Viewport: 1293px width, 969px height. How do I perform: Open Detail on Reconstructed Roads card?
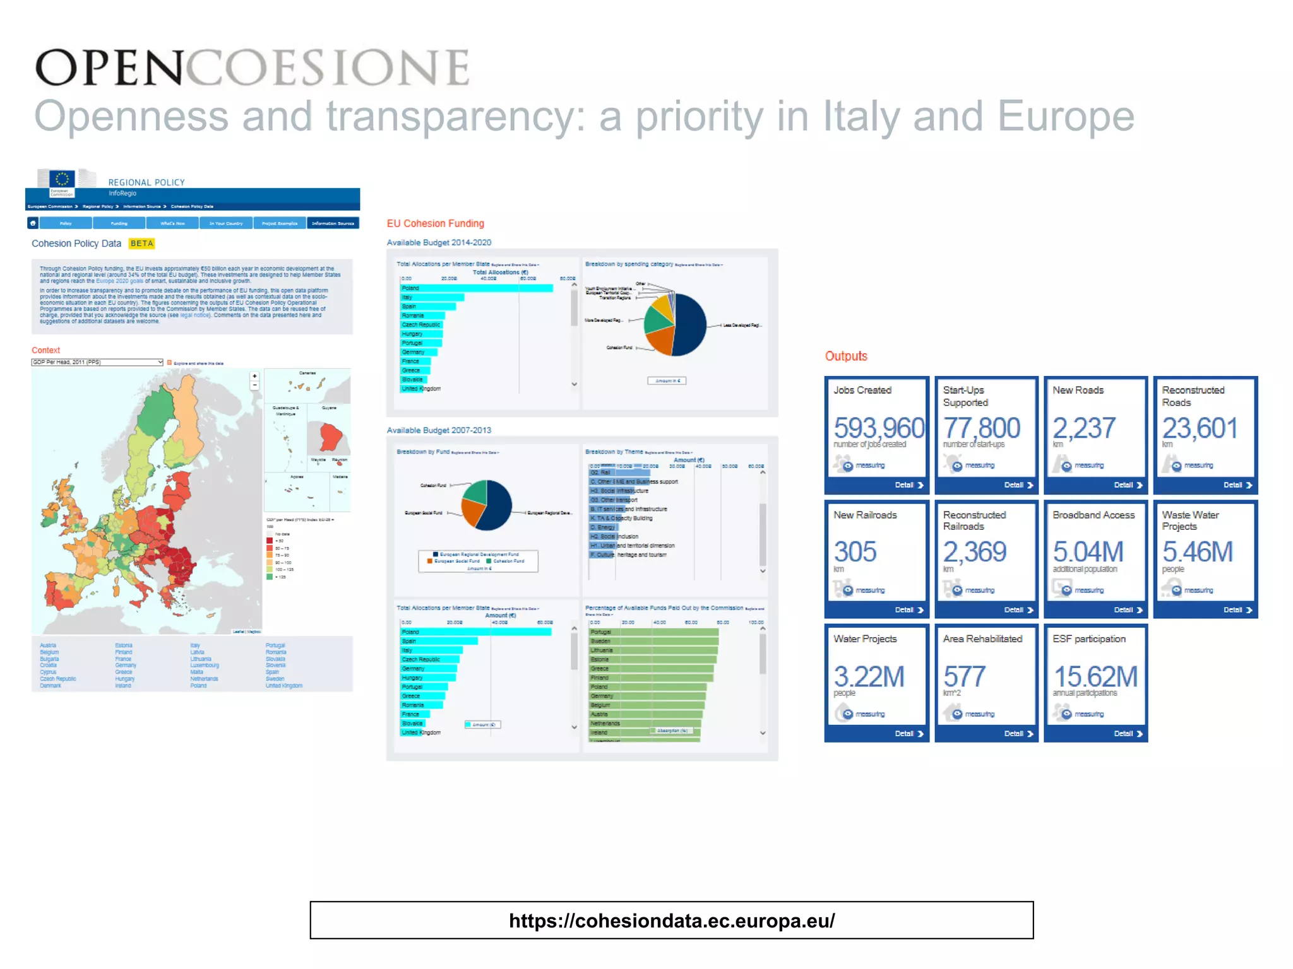[1237, 485]
